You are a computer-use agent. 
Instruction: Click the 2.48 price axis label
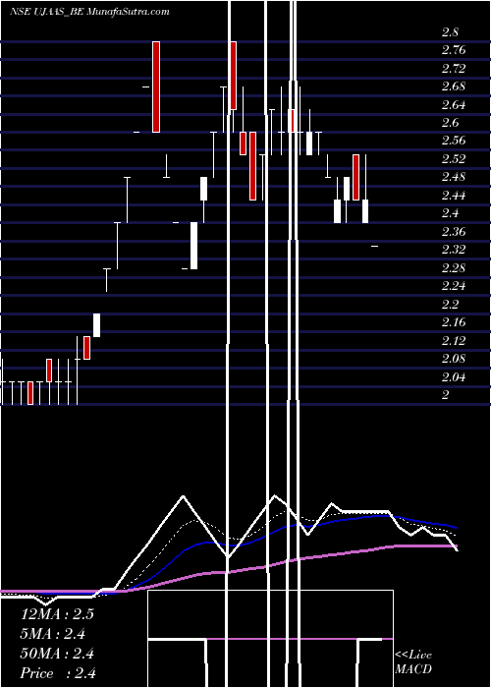point(454,177)
